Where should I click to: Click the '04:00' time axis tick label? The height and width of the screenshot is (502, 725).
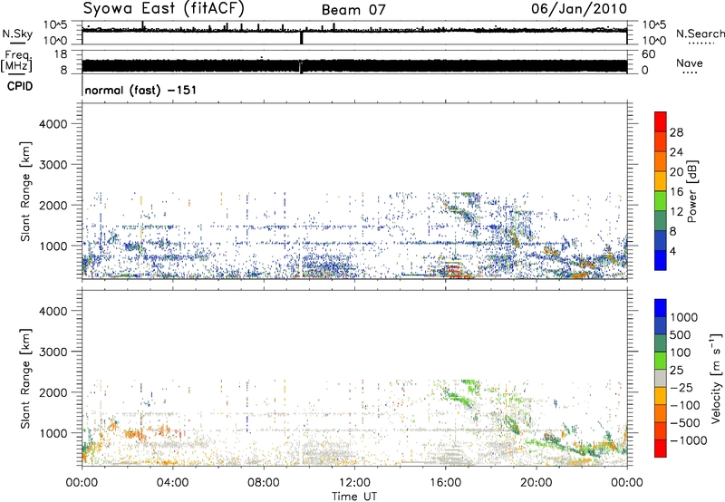(x=172, y=483)
